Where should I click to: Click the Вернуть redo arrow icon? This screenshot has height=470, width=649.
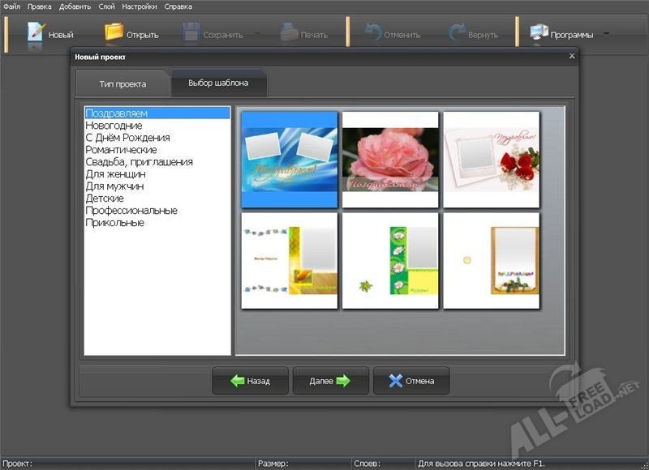point(458,32)
